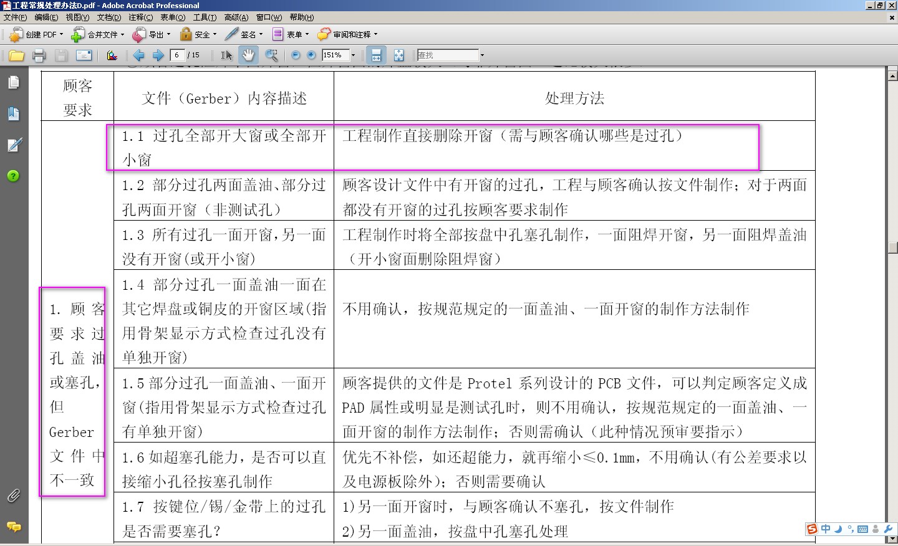898x546 pixels.
Task: Expand the Sign (签名) dropdown
Action: [261, 35]
